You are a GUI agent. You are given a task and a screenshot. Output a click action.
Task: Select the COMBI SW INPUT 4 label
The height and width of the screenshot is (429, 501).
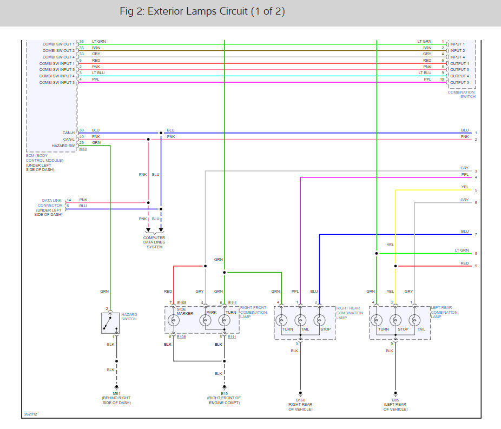click(x=57, y=76)
